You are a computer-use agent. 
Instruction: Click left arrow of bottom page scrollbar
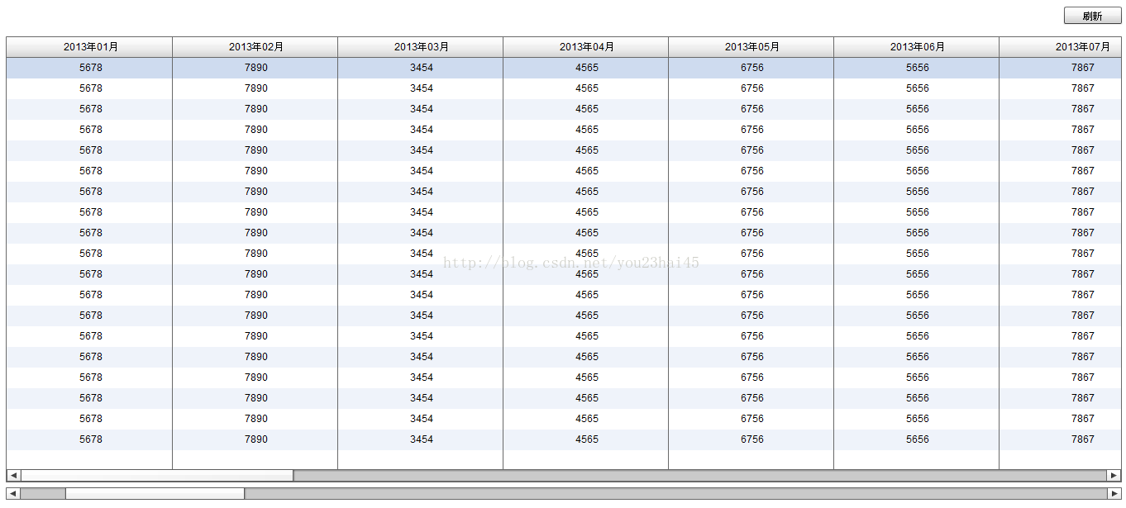click(13, 493)
